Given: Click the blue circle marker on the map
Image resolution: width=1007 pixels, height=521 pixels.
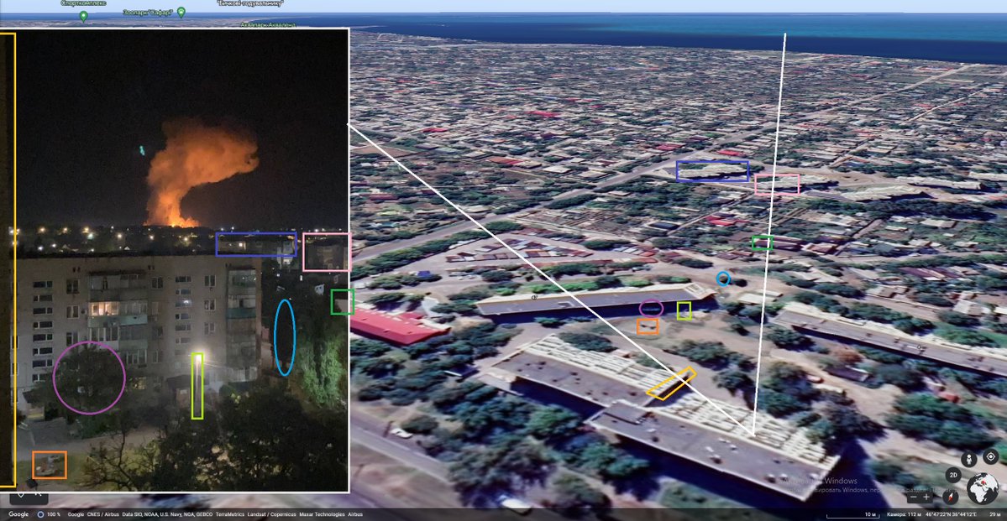Looking at the screenshot, I should pyautogui.click(x=723, y=279).
